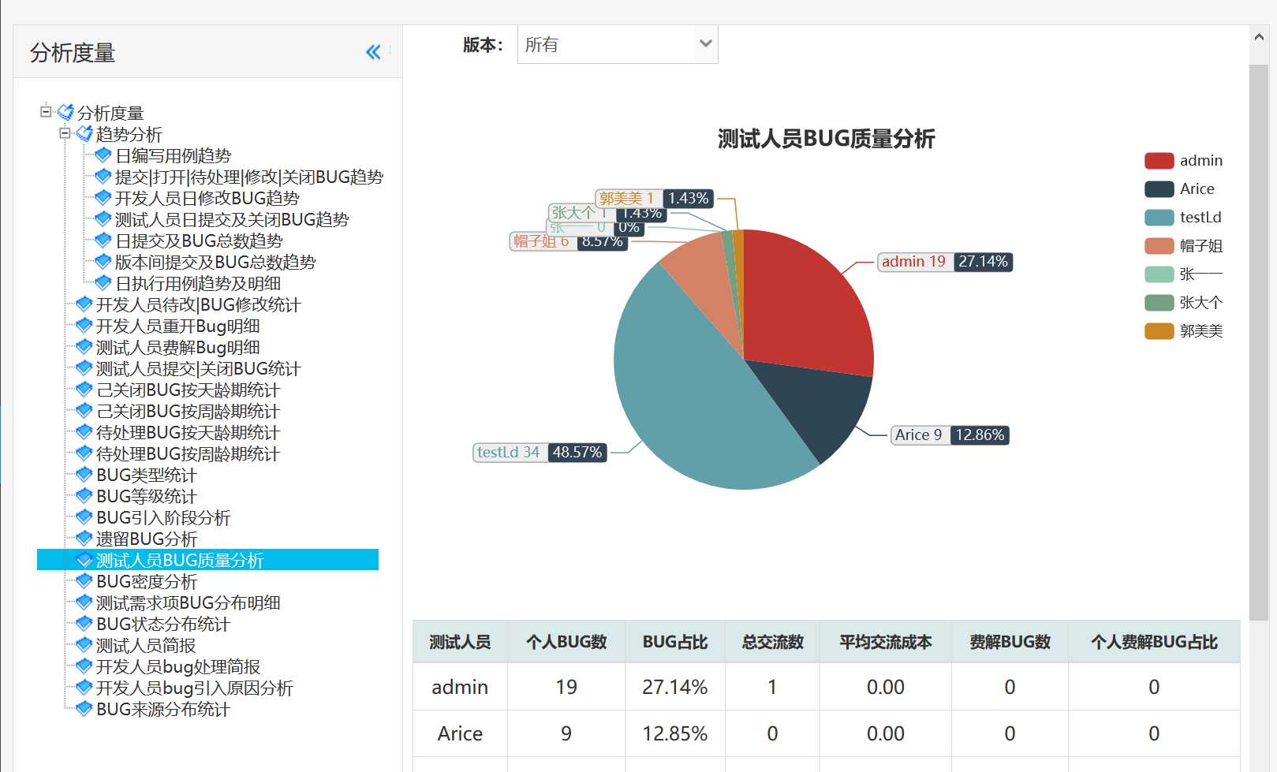Click the icon beside 测试人员费解Bug明细
The image size is (1277, 772).
click(84, 346)
